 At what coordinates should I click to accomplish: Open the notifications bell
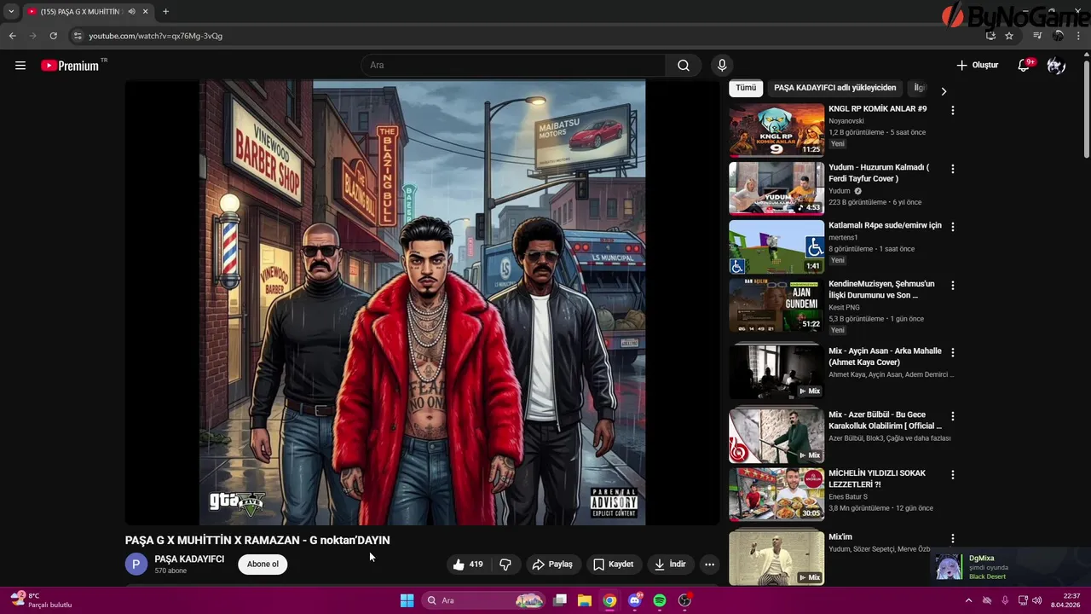pos(1024,66)
